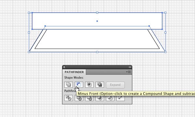Click the Exclude shape mode icon
This screenshot has height=117, width=195.
click(x=100, y=85)
